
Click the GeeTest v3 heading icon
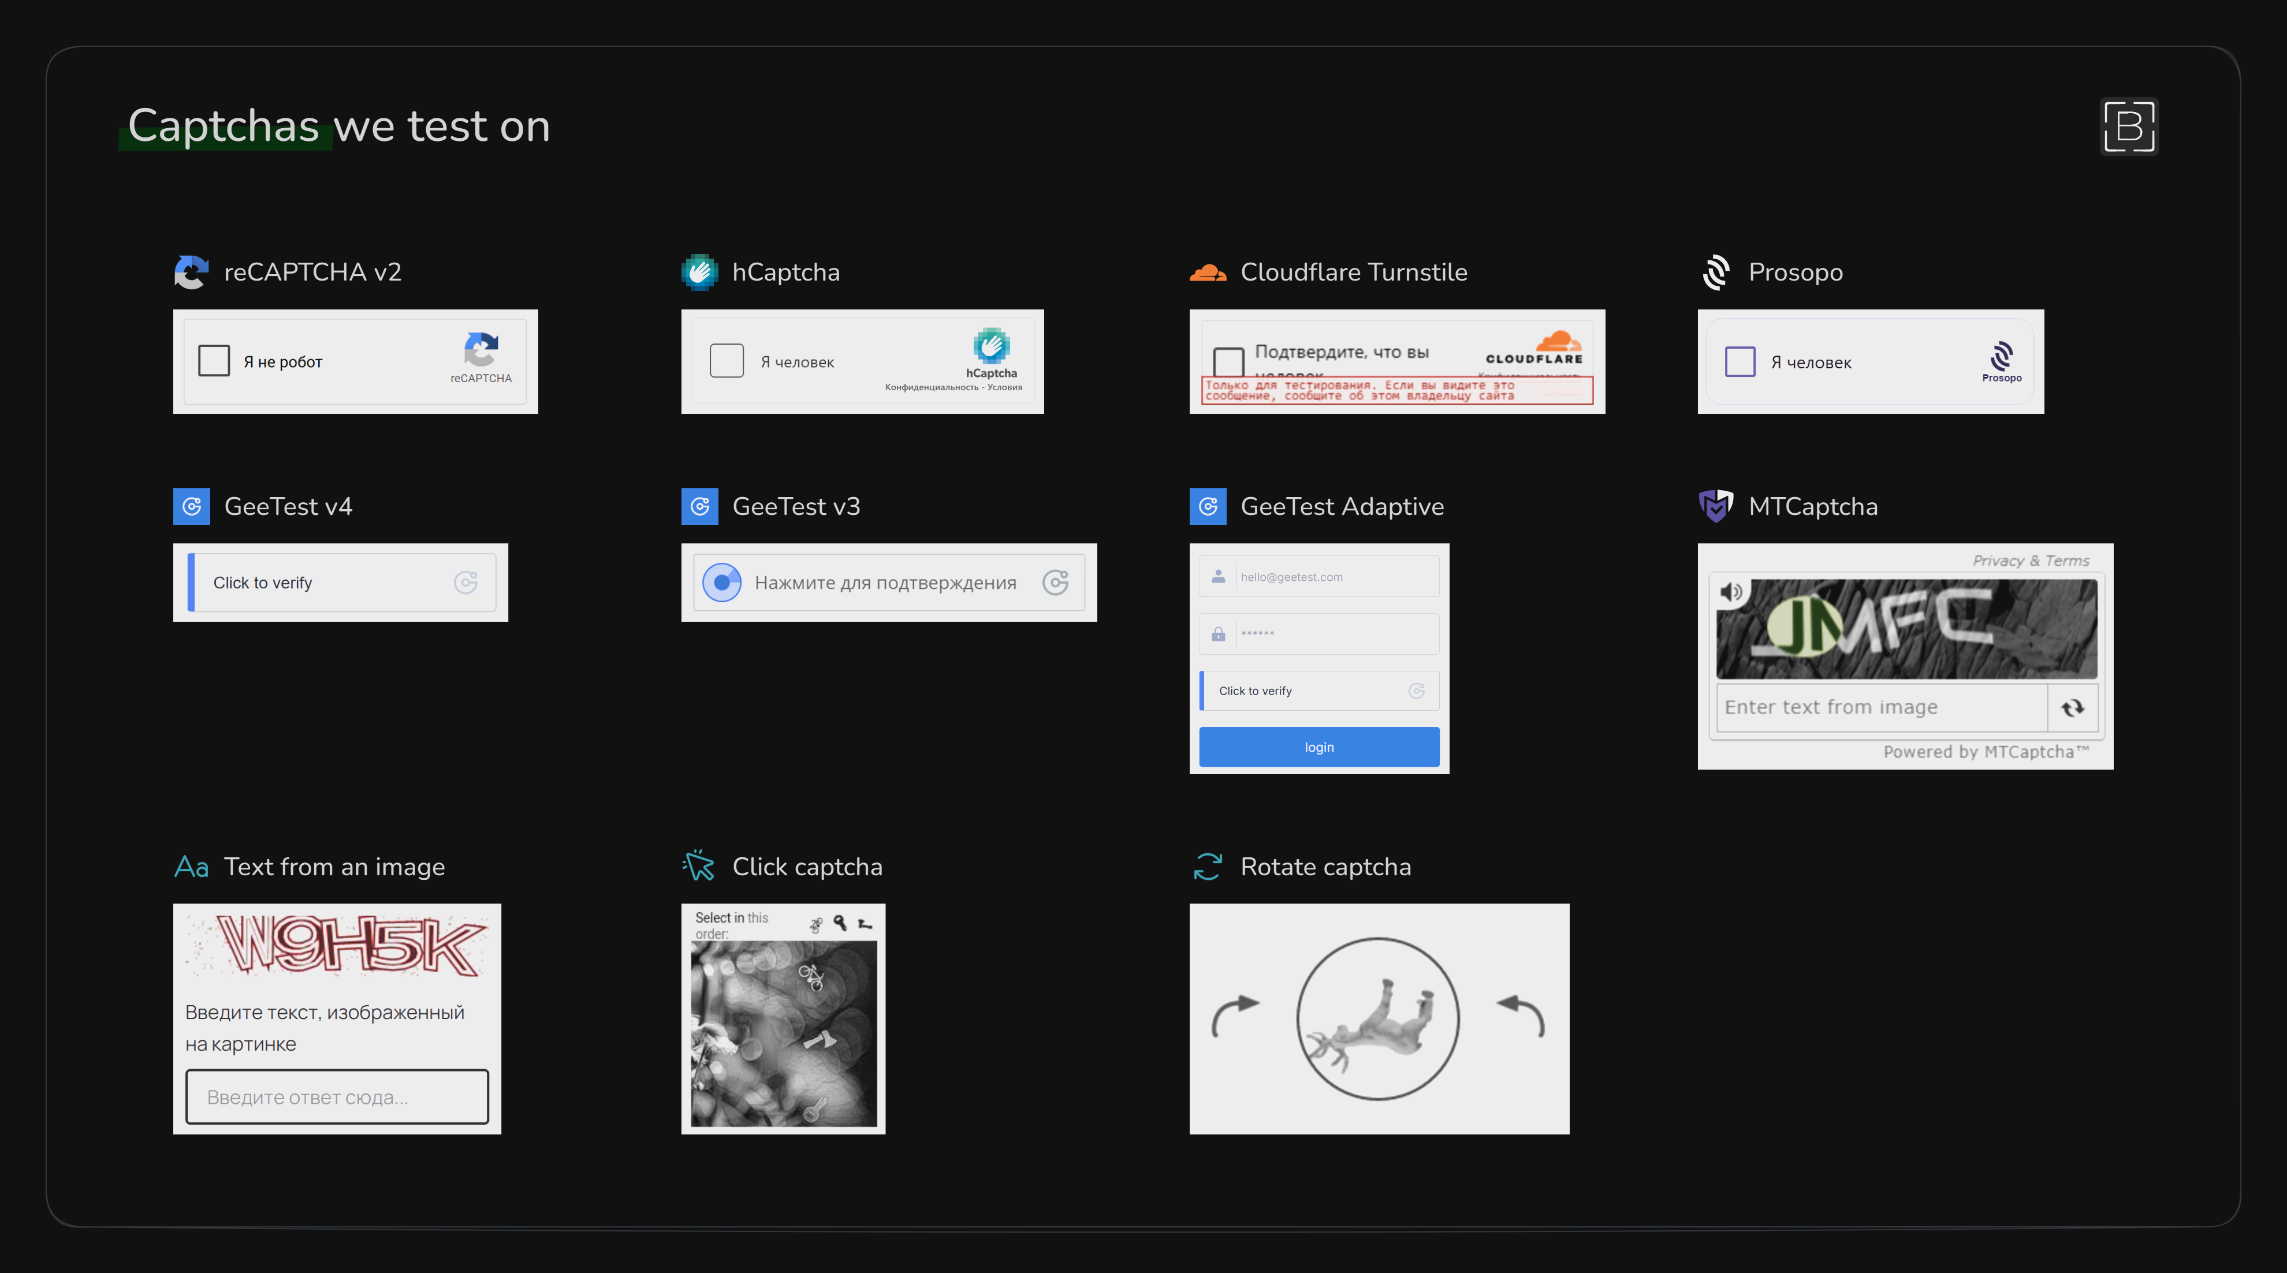coord(699,506)
